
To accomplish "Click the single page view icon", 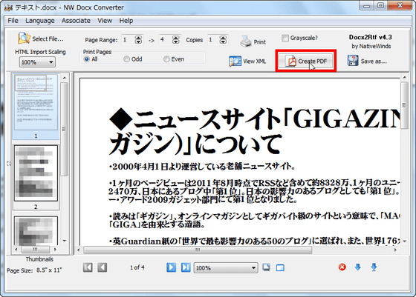I will point(280,267).
